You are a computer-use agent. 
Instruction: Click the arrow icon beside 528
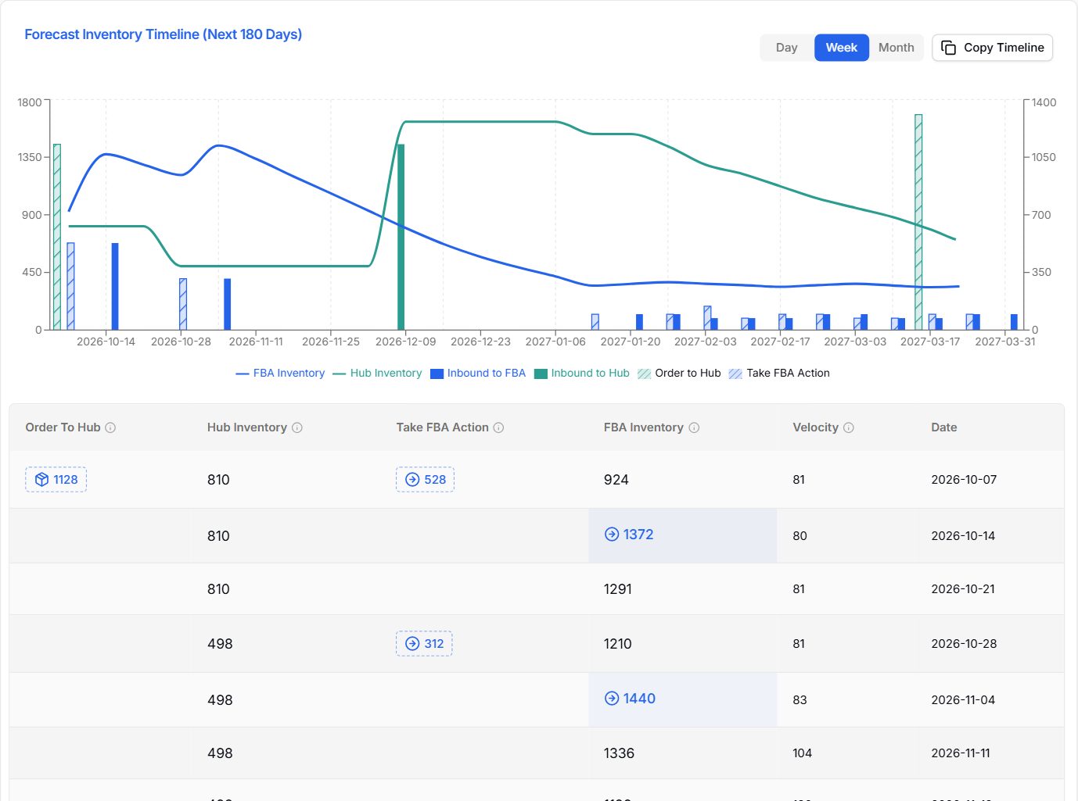click(x=412, y=480)
